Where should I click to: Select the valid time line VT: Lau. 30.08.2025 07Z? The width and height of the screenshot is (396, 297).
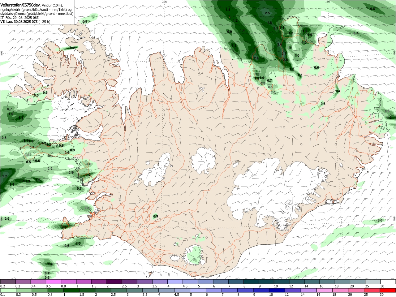click(x=19, y=22)
